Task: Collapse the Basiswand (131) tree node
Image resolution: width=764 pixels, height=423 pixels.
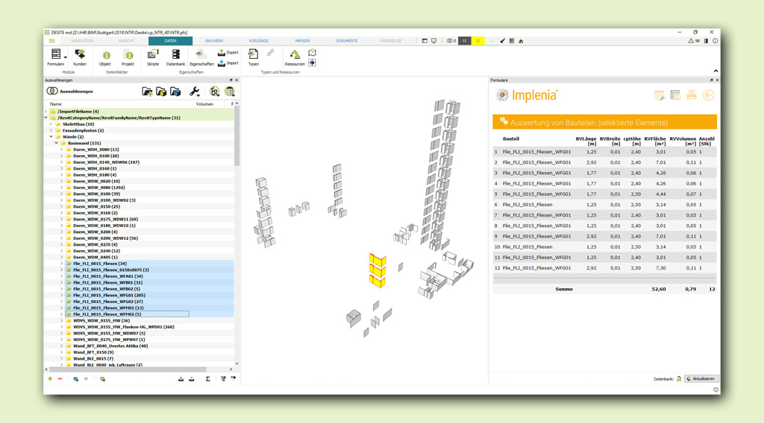Action: click(57, 143)
